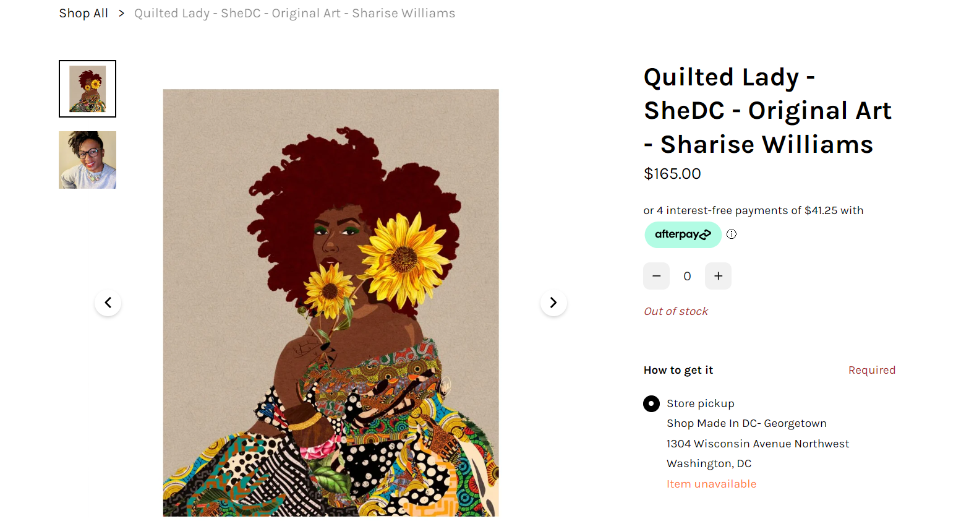
Task: Open the Shop All breadcrumb link
Action: (83, 14)
